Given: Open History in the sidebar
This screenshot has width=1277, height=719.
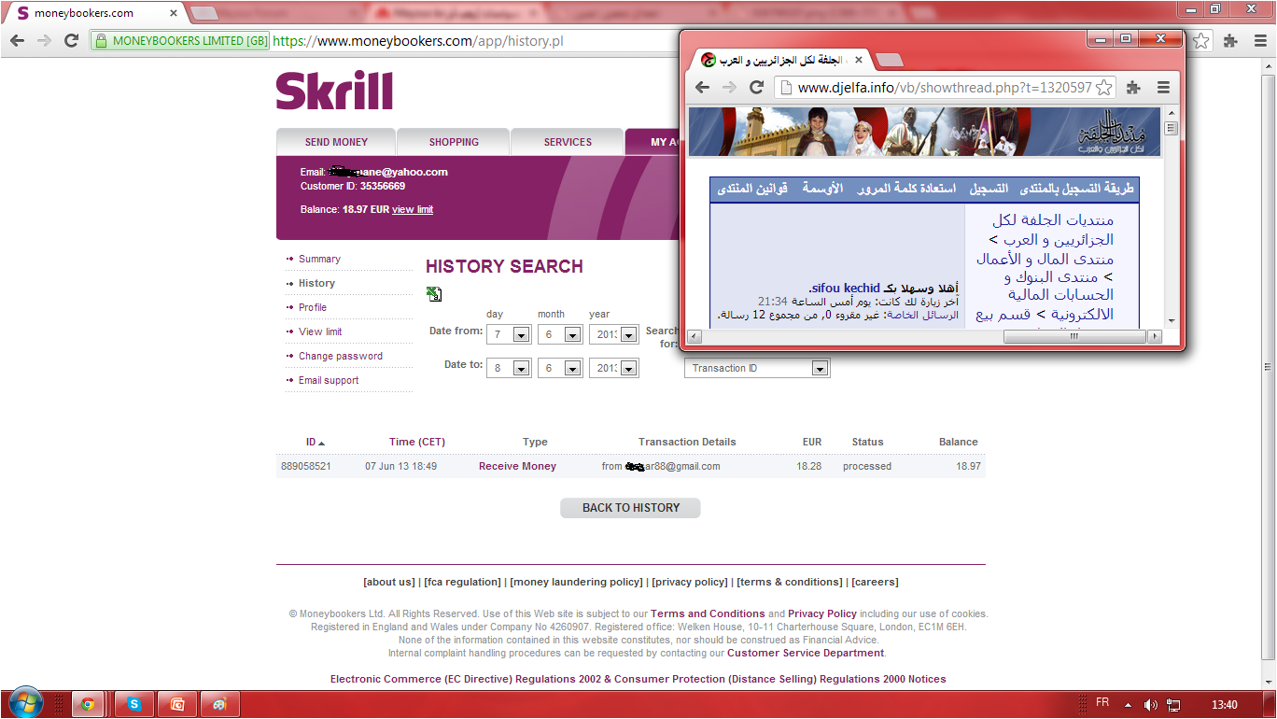Looking at the screenshot, I should [316, 283].
